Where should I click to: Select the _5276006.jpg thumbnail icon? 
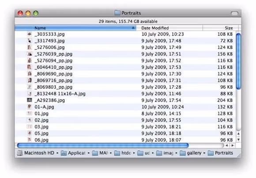[30, 47]
